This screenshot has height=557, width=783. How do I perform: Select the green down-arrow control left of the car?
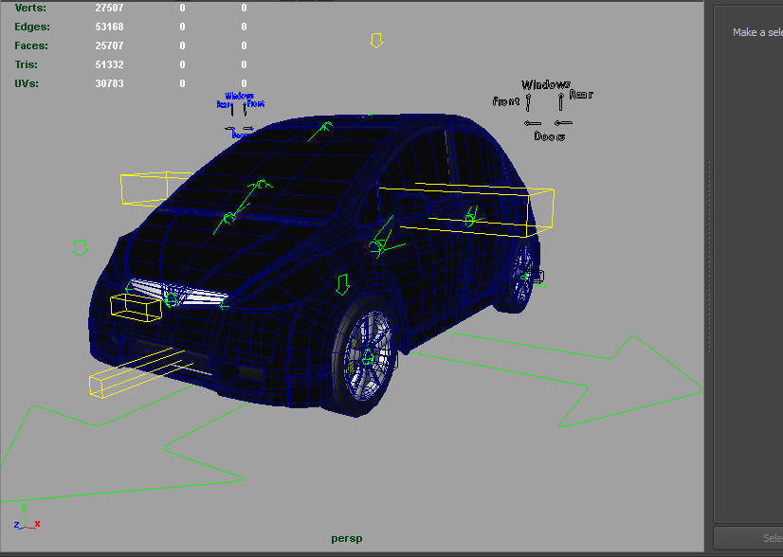[x=80, y=247]
